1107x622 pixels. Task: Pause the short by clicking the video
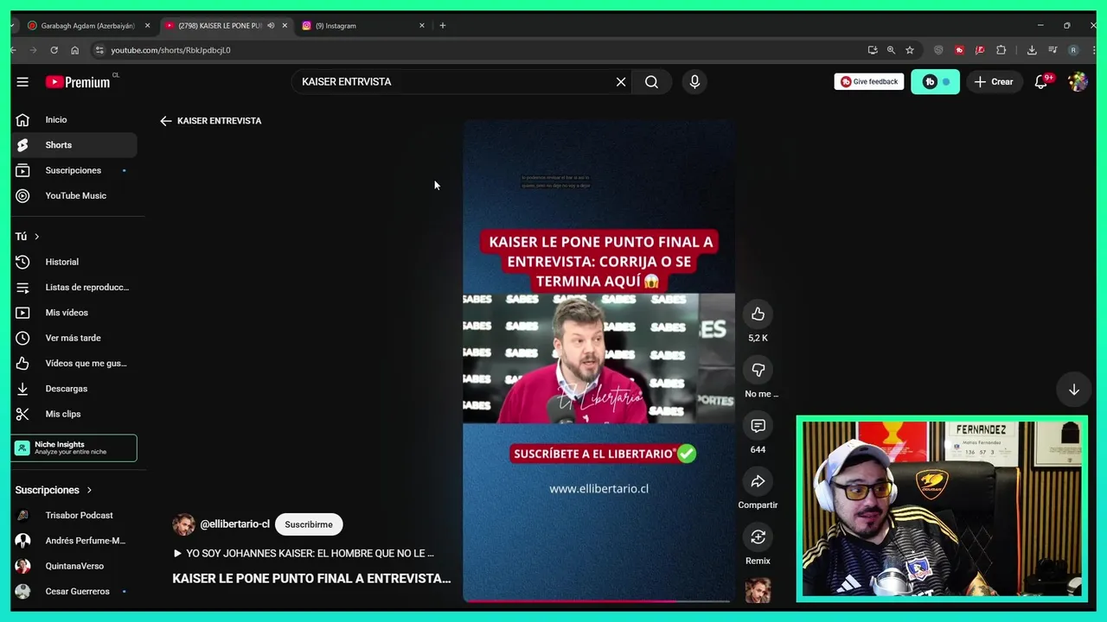(598, 360)
